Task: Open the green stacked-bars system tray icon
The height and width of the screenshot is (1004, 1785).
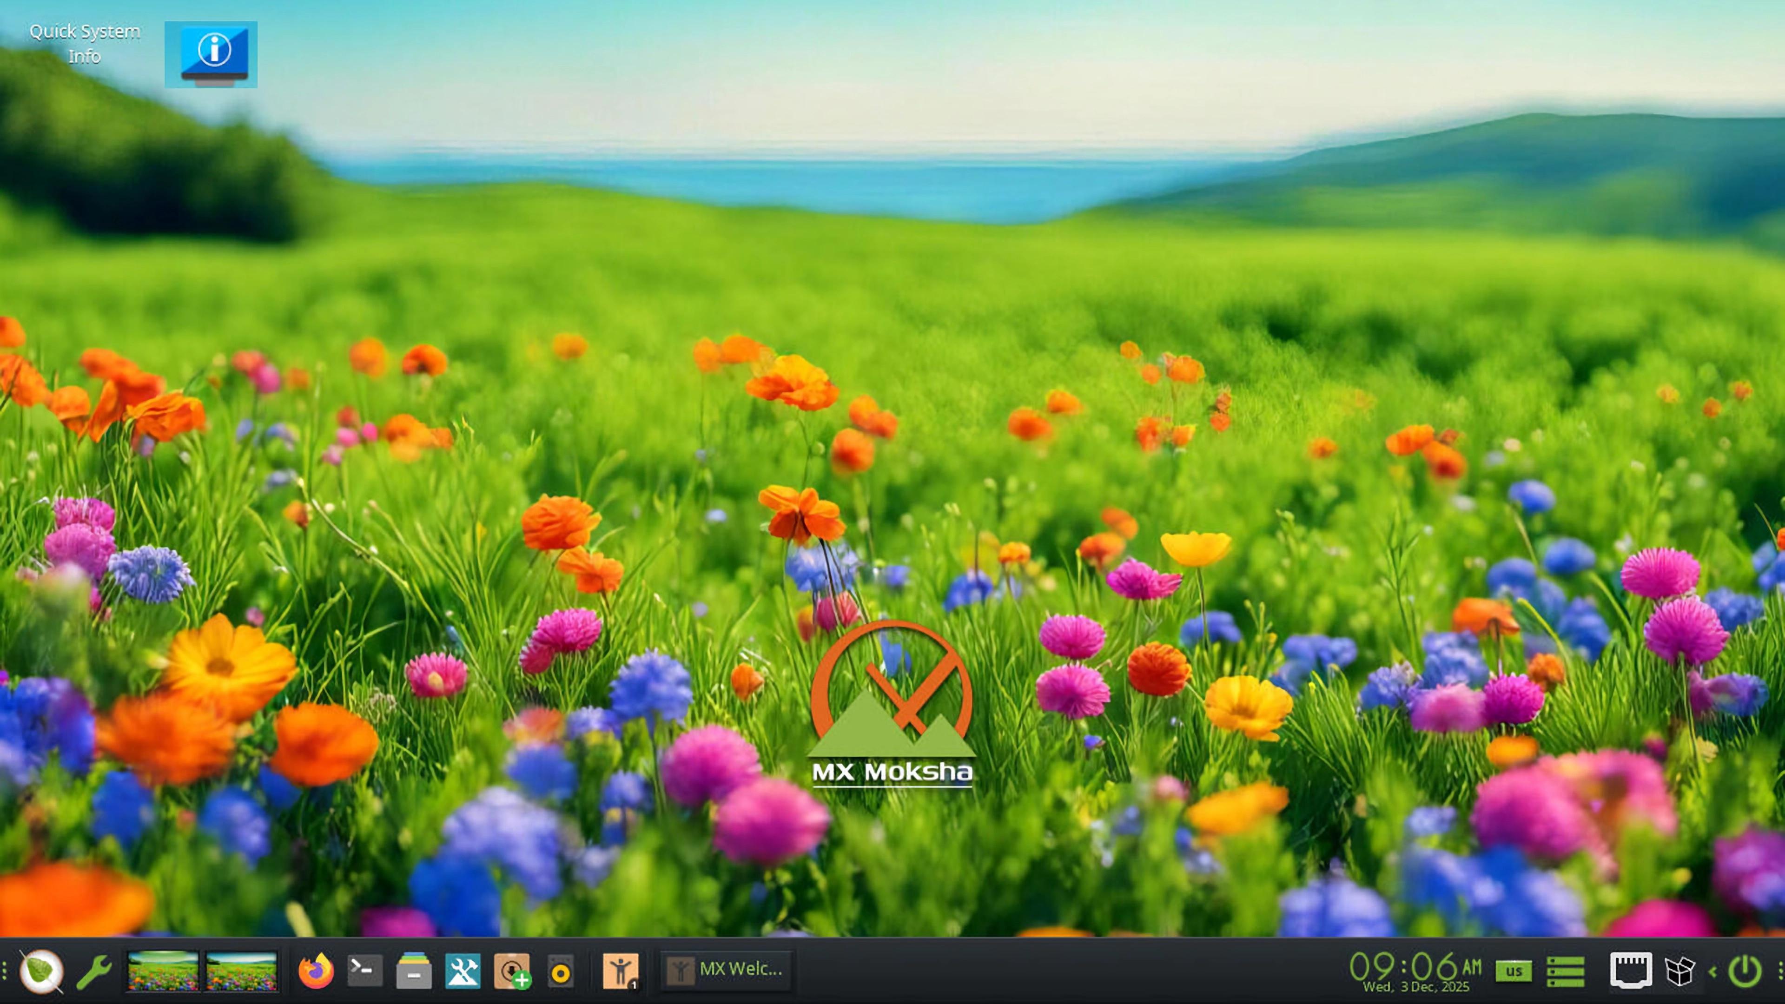Action: [x=1566, y=971]
